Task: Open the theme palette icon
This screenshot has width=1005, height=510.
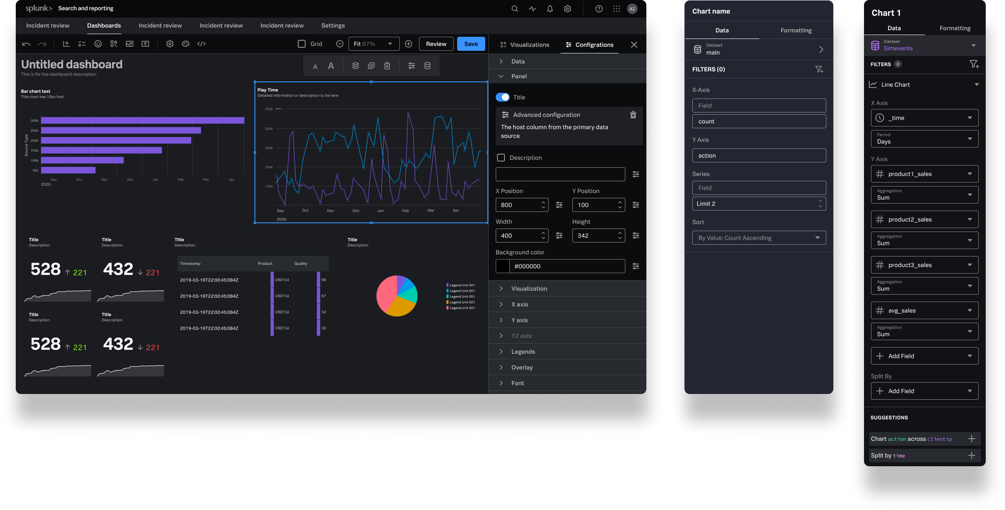Action: point(186,44)
